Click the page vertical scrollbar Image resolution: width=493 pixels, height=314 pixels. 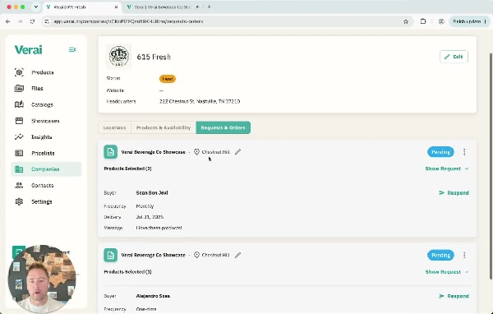491,166
